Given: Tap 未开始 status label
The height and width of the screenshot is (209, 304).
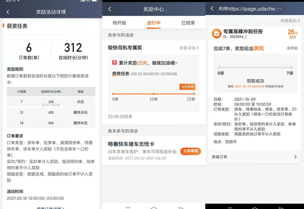Looking at the screenshot, I should click(x=292, y=48).
